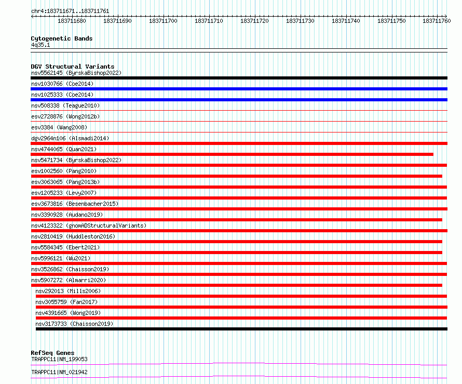The width and height of the screenshot is (462, 384).
Task: Open the nsv508338 (Teague2010) variant label
Action: point(65,105)
